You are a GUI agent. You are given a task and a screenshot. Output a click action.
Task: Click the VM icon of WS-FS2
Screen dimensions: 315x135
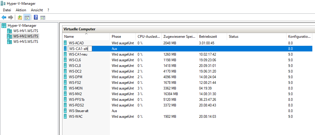pos(65,82)
